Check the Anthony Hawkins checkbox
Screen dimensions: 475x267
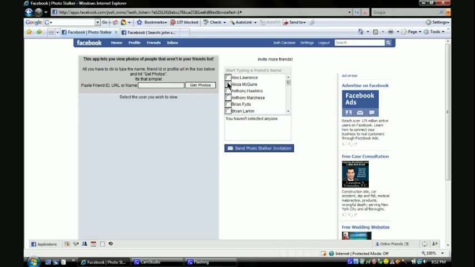tap(228, 91)
